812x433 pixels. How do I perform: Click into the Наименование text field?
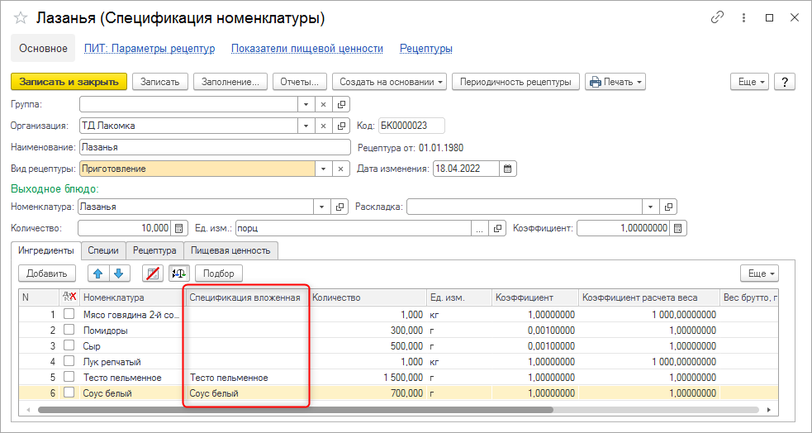point(215,147)
